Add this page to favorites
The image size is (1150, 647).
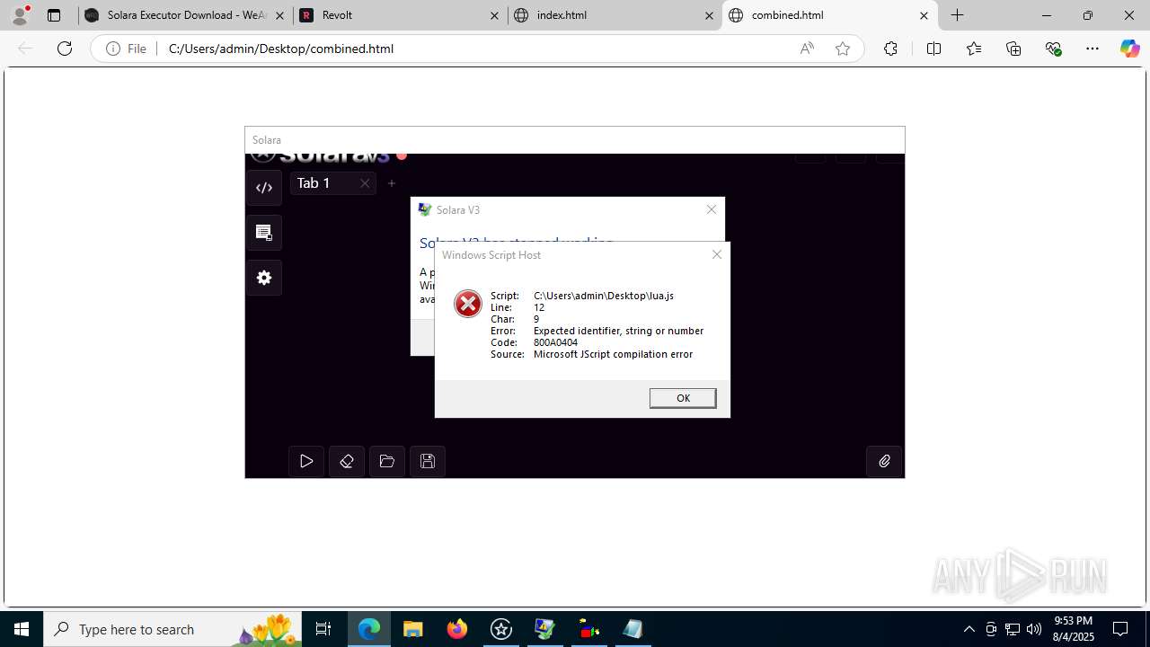pyautogui.click(x=843, y=49)
